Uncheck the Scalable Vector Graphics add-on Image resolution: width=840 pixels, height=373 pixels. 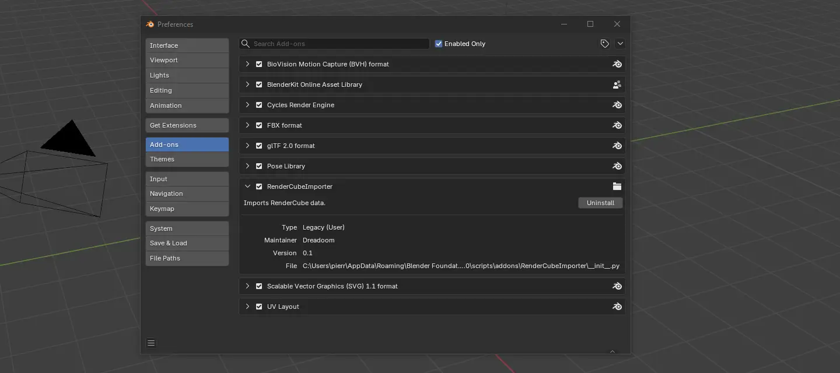259,286
